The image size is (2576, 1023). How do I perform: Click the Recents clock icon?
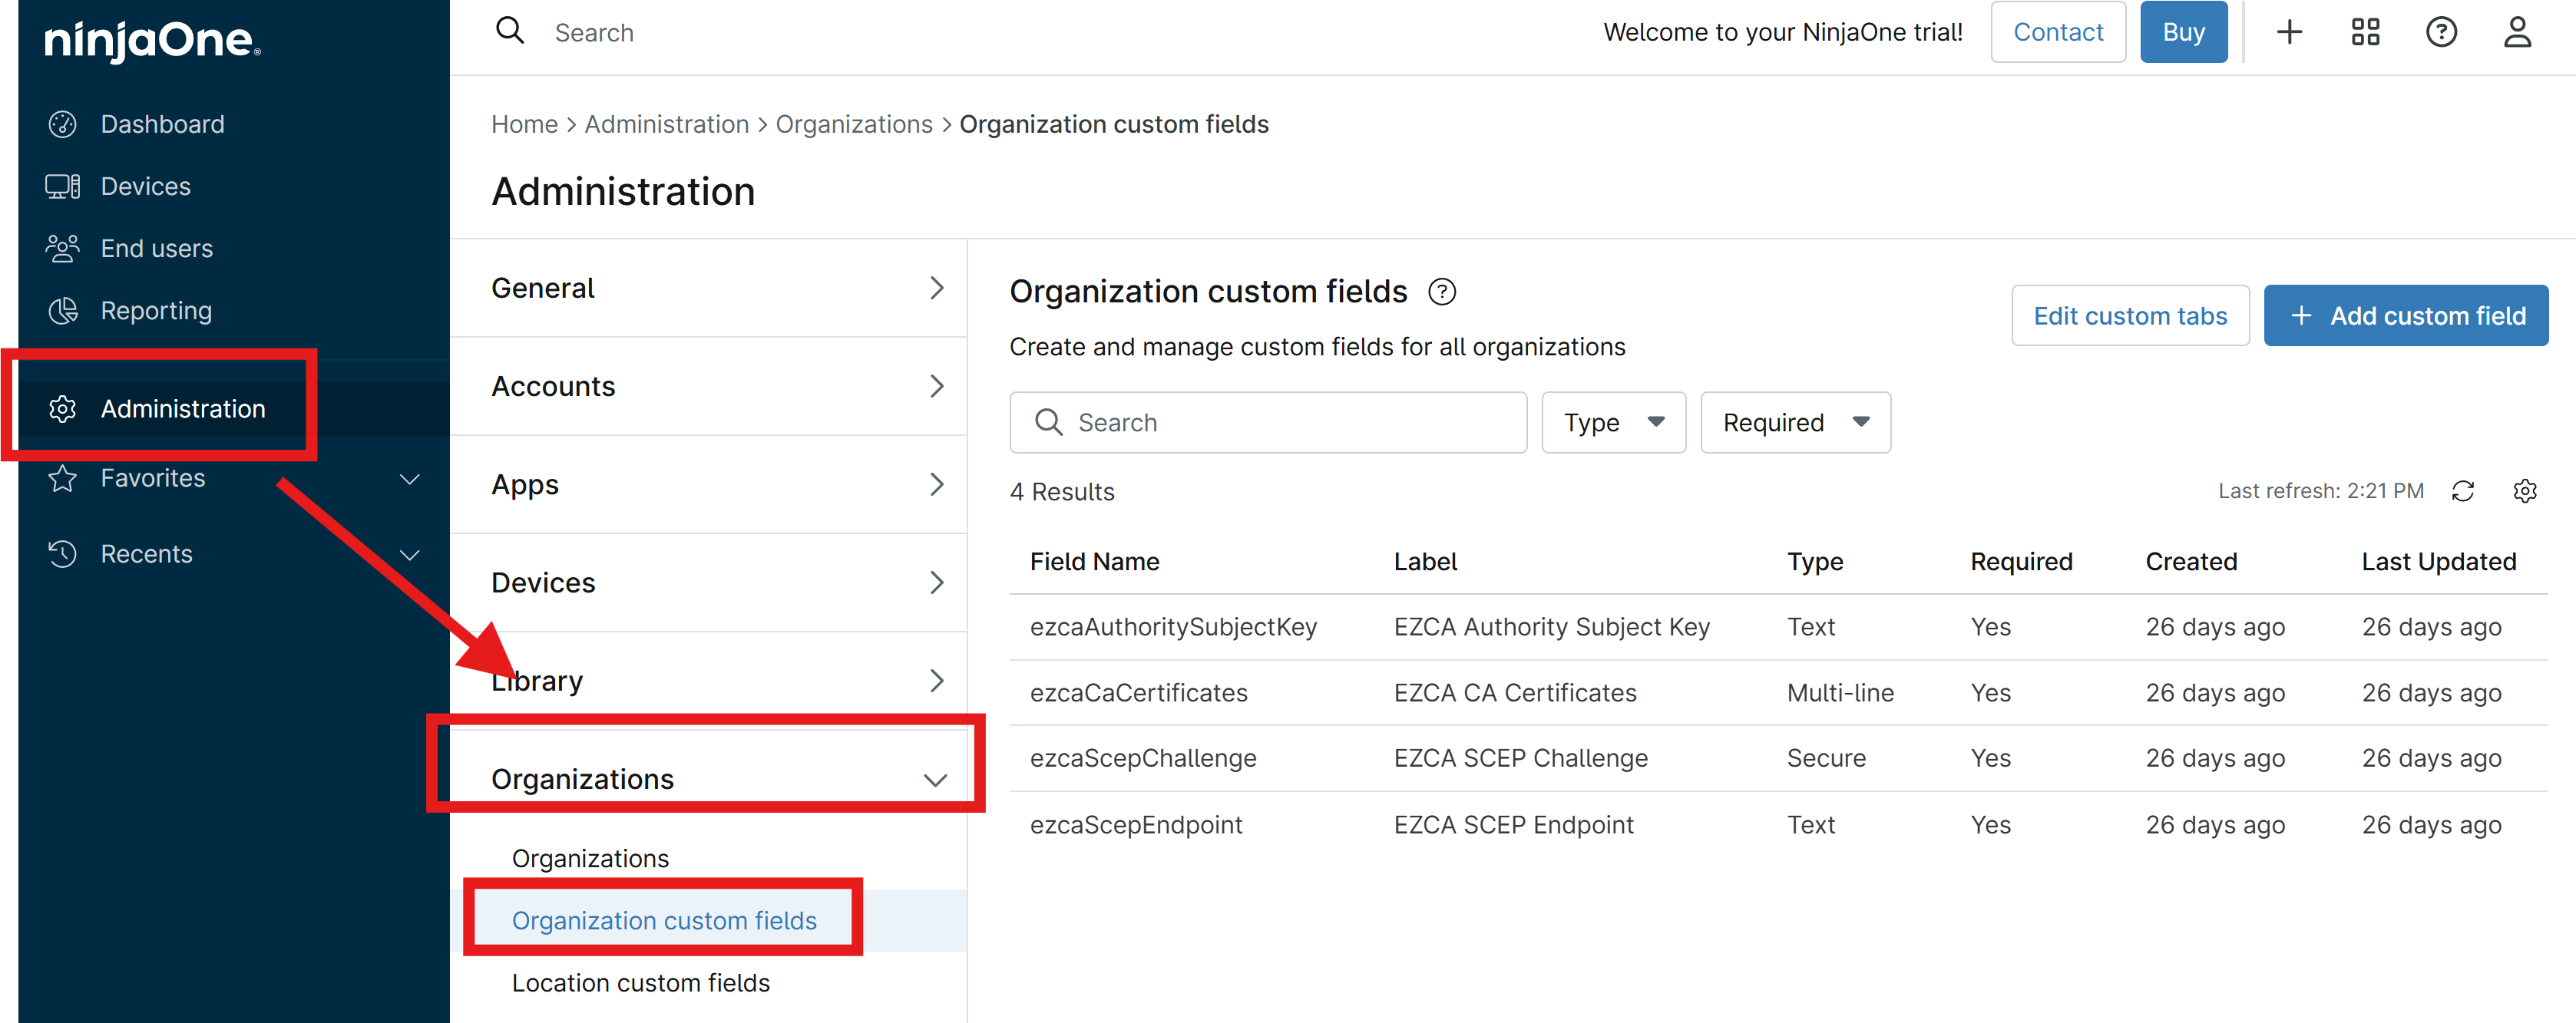[x=63, y=554]
